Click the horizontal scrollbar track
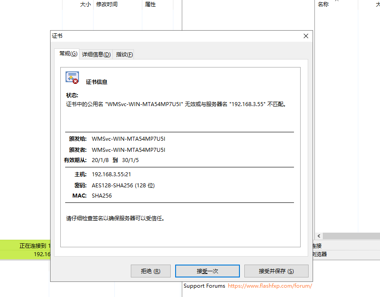The width and height of the screenshot is (380, 297). coord(350,236)
